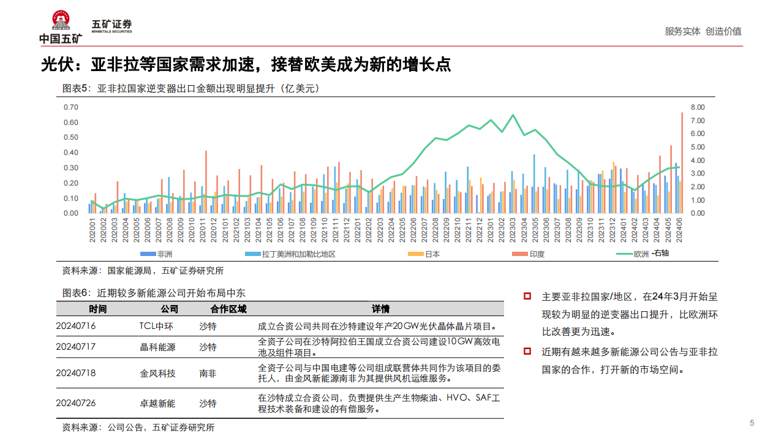Viewport: 784px width, 441px height.
Task: Click the detail text about 10GW高效电池及组件项目
Action: tap(379, 347)
